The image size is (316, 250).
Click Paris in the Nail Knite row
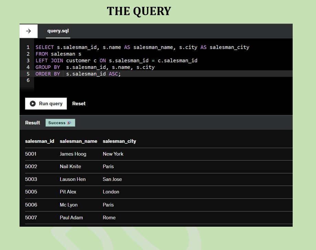[108, 166]
